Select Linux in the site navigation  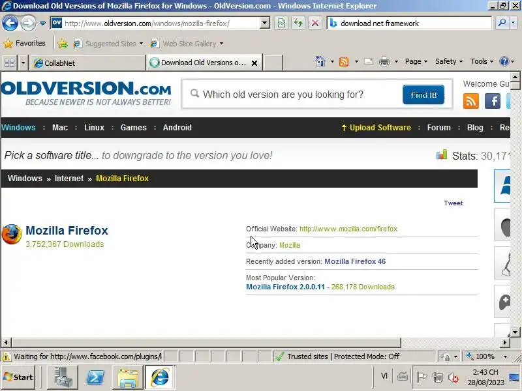pyautogui.click(x=94, y=128)
